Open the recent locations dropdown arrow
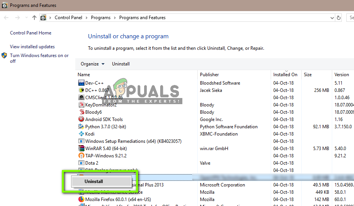 coord(26,18)
